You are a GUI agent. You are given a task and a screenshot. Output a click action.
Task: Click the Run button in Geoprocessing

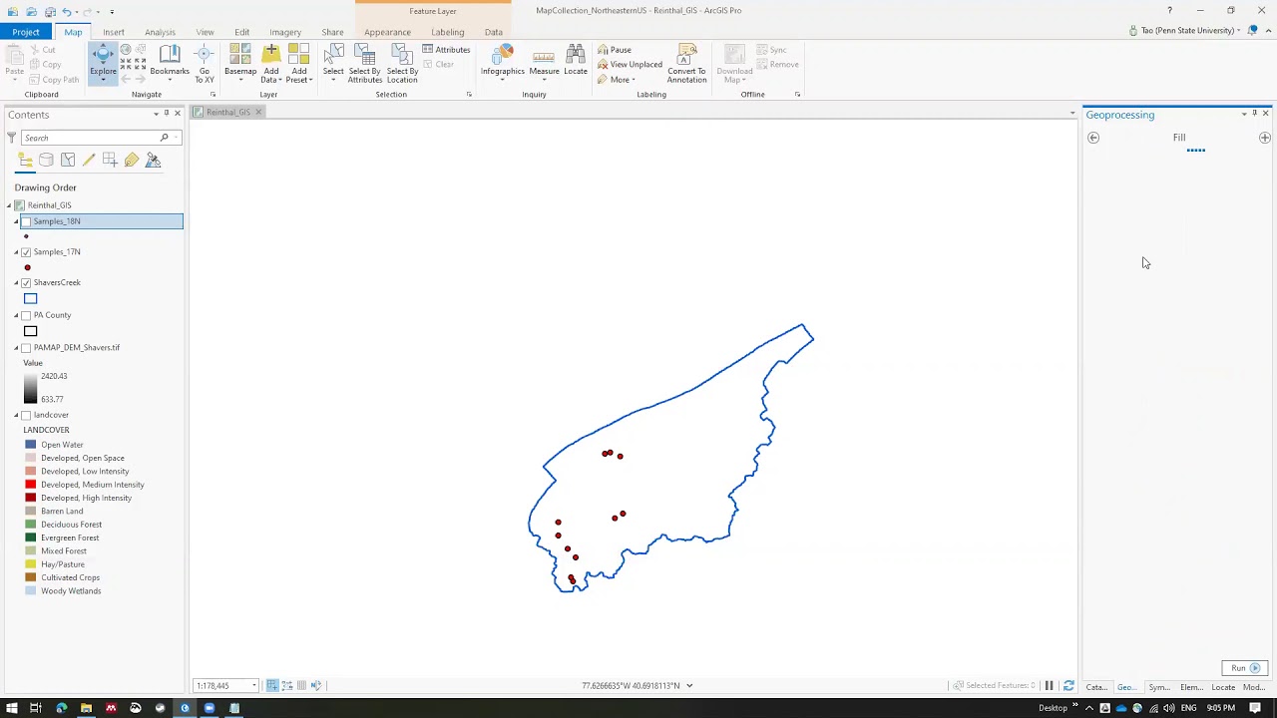point(1244,668)
